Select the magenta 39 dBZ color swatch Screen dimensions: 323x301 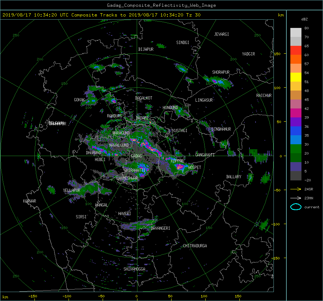pyautogui.click(x=296, y=113)
